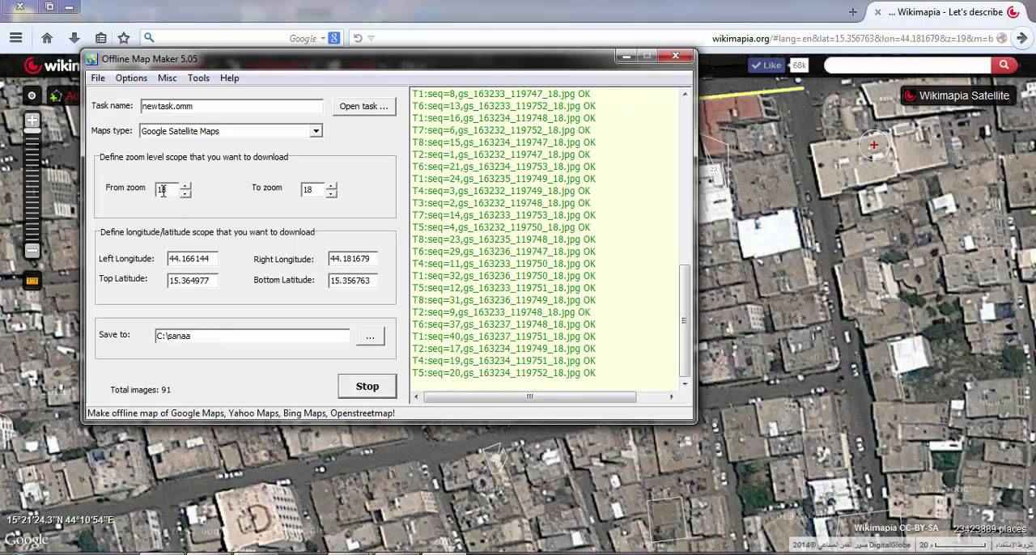Viewport: 1036px width, 555px height.
Task: Click the Wikimapia ruler measure icon
Action: point(32,281)
